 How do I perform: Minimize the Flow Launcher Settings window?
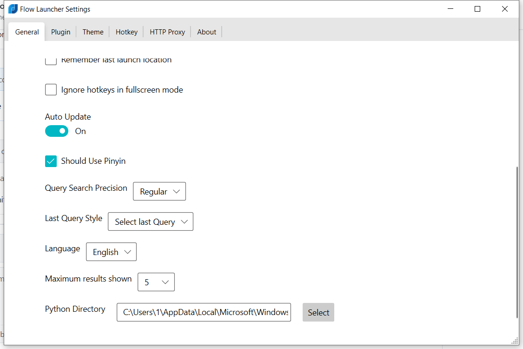pos(450,9)
